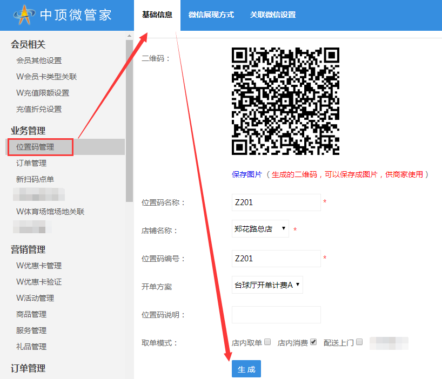Check the 店内取单 checkbox
The width and height of the screenshot is (442, 379).
(x=268, y=342)
